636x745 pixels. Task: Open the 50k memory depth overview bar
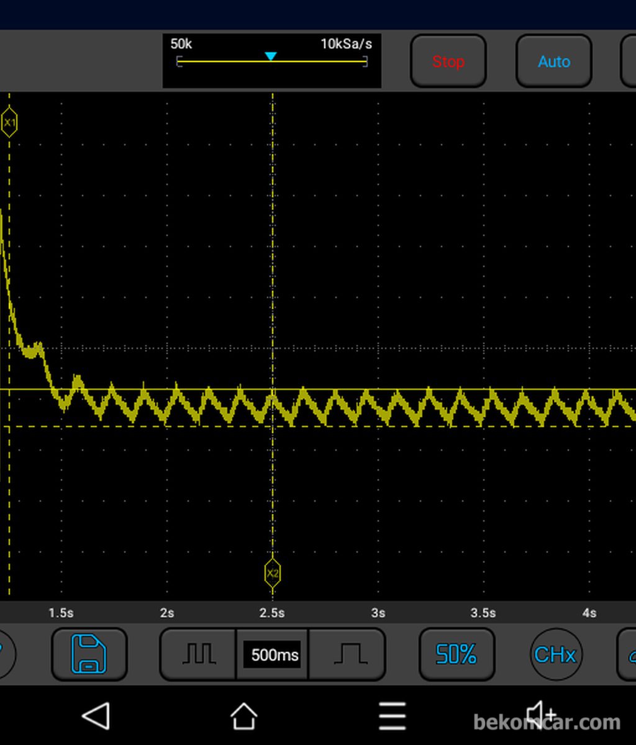(272, 61)
